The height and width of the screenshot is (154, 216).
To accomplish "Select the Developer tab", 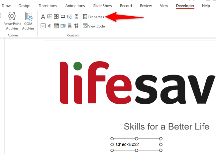I will coord(185,6).
